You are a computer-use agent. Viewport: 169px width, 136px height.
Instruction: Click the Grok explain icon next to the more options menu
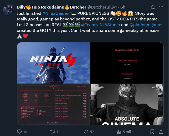[x=153, y=7]
